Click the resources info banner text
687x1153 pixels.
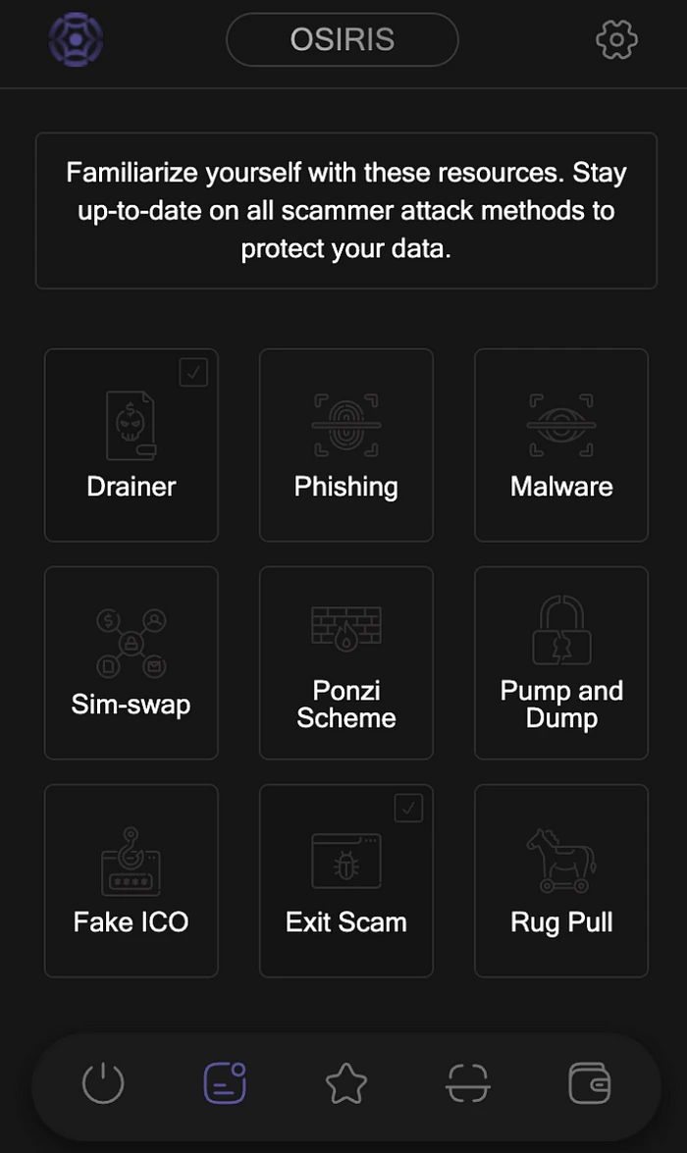coord(346,211)
